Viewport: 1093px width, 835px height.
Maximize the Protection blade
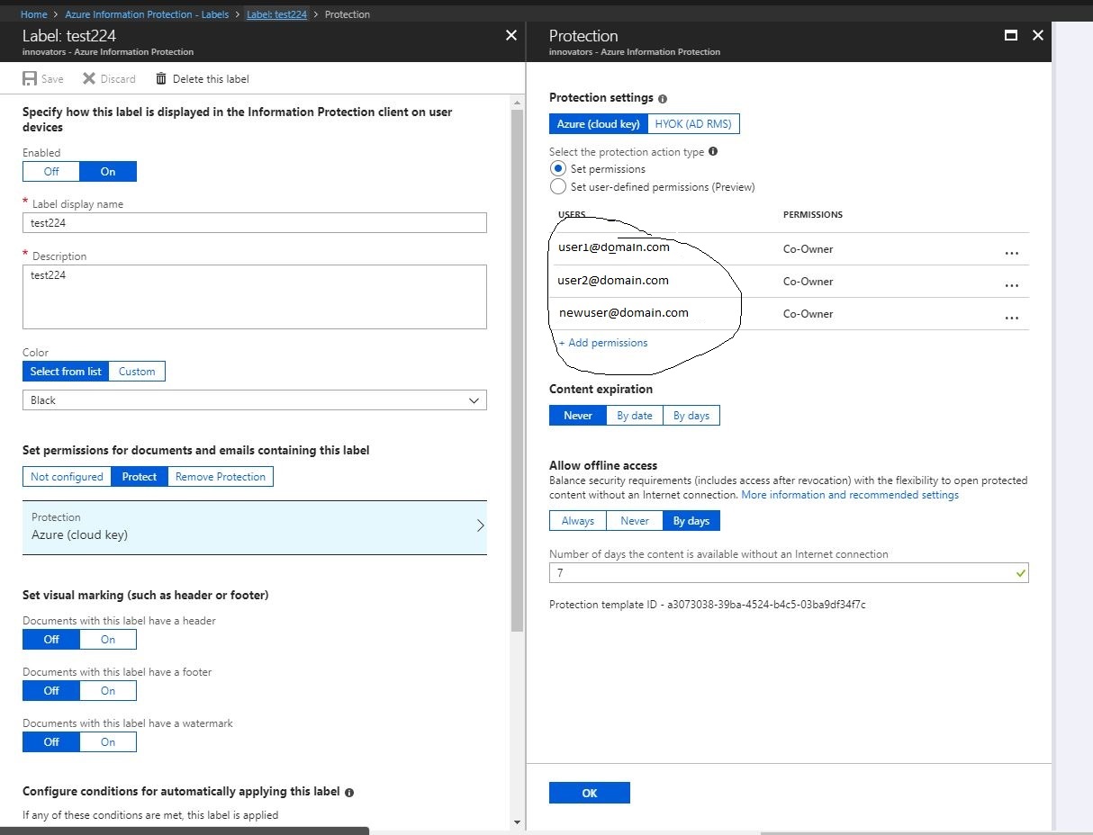click(1011, 35)
